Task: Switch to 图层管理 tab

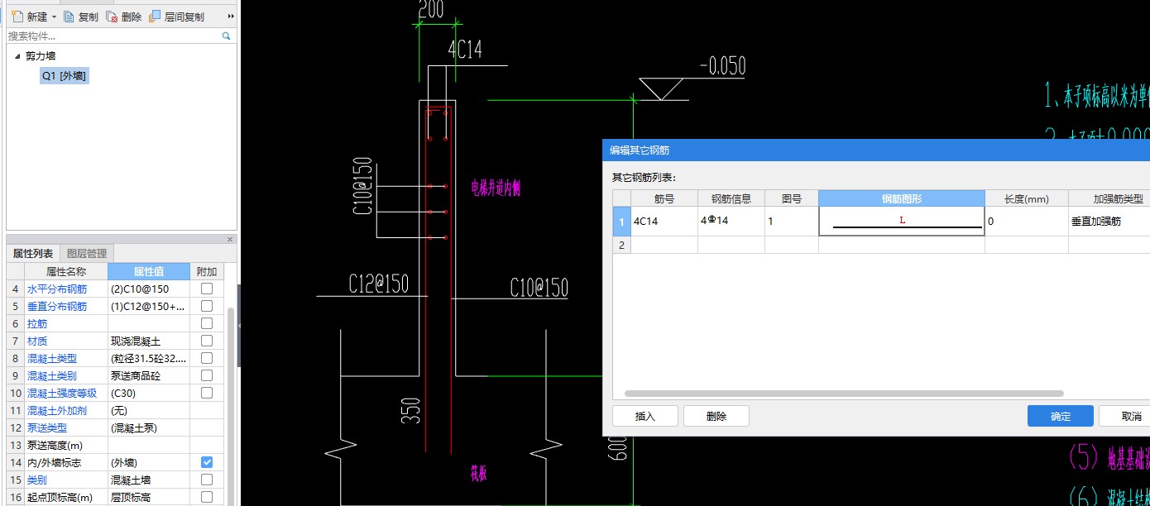Action: tap(87, 254)
